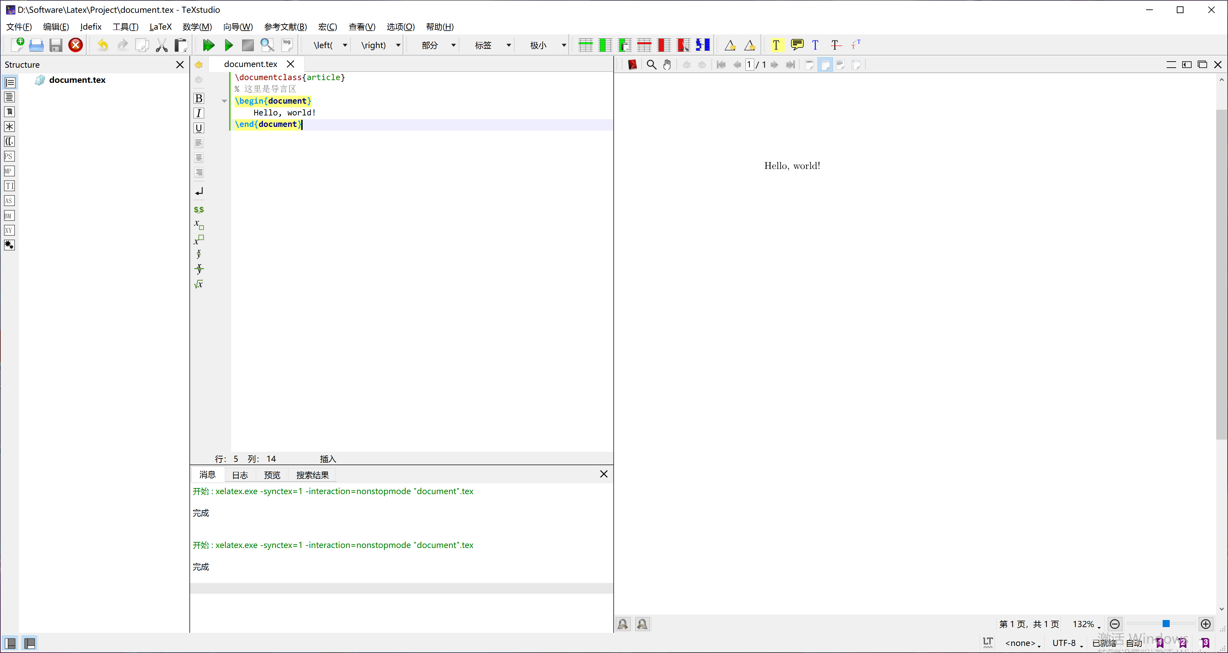Open the UTF-8 encoding dropdown
Screen dimensions: 1228x653
(1067, 643)
